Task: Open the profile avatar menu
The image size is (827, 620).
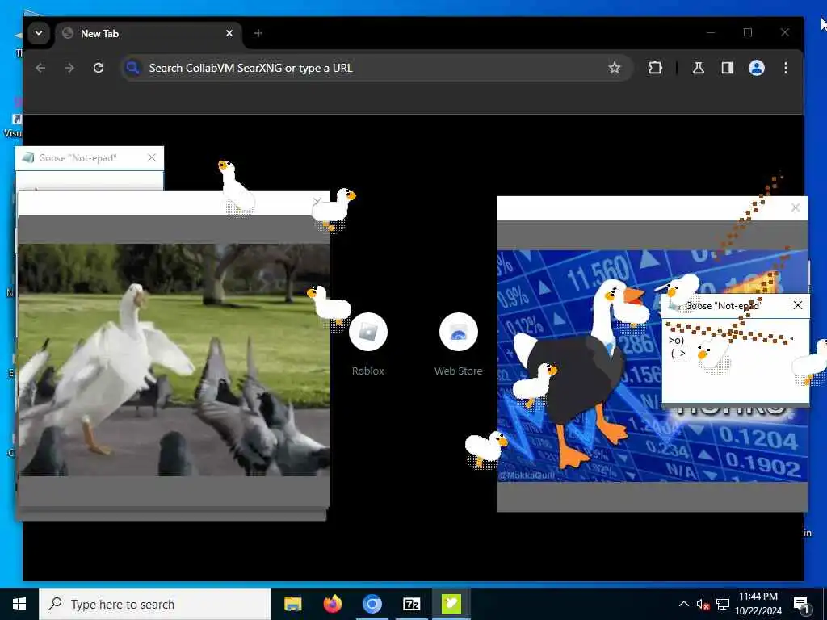Action: 756,68
